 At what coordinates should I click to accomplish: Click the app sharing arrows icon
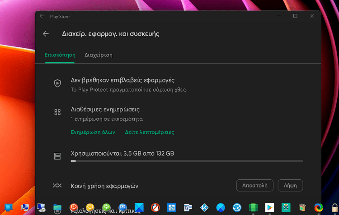(57, 185)
